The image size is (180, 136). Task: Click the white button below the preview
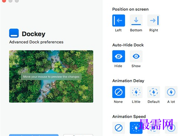pyautogui.click(x=78, y=135)
